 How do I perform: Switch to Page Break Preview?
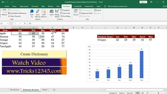point(147,93)
